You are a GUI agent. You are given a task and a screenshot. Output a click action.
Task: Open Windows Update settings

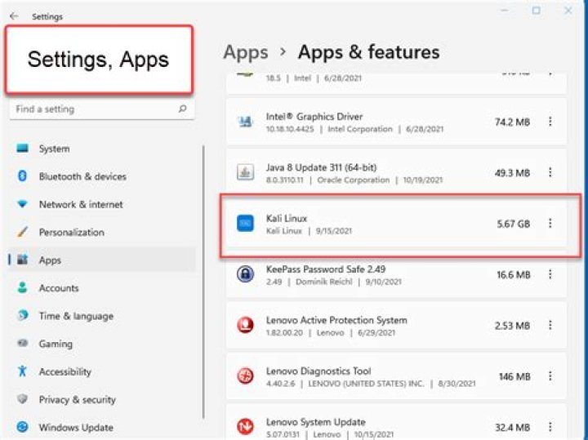[101, 427]
